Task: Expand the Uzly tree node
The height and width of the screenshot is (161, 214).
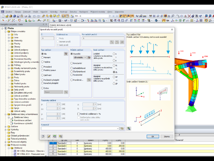Action: pos(9,34)
